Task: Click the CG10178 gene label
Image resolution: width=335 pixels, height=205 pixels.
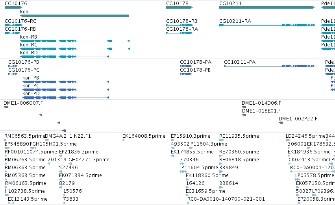Action: (177, 4)
